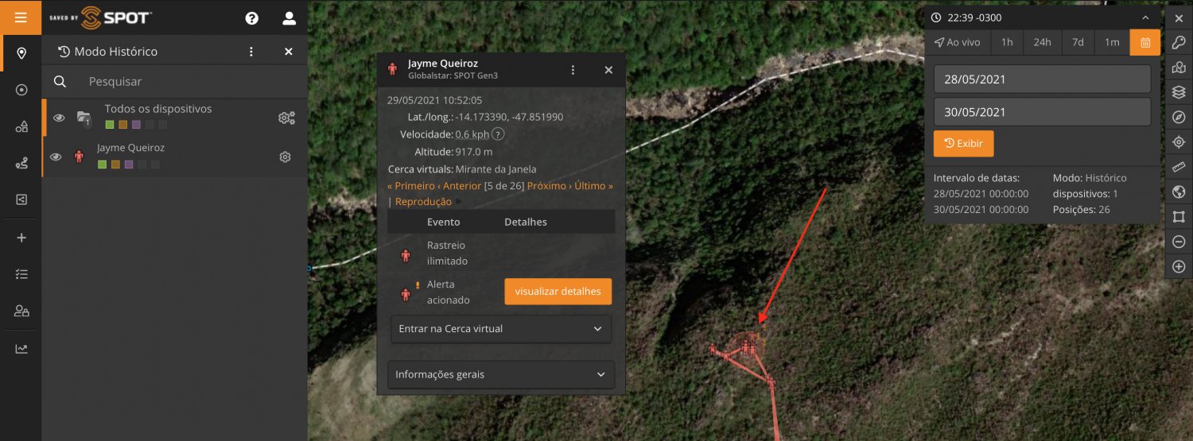Toggle eye icon for Jayme Queiroz device
Image resolution: width=1193 pixels, height=441 pixels.
(56, 157)
